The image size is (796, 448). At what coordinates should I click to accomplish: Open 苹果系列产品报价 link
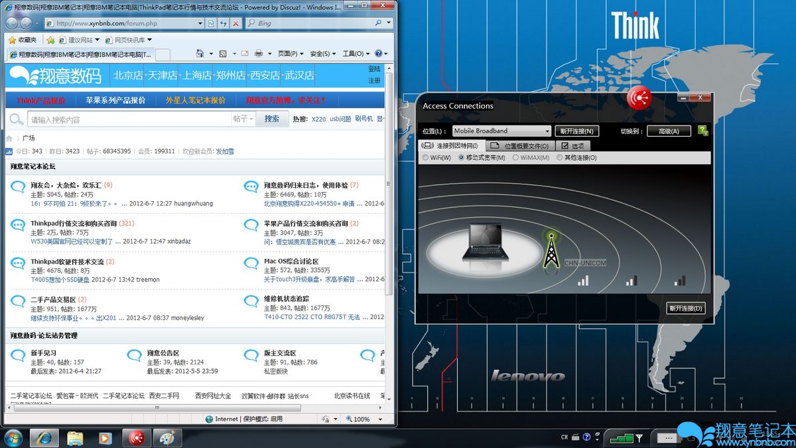point(115,100)
